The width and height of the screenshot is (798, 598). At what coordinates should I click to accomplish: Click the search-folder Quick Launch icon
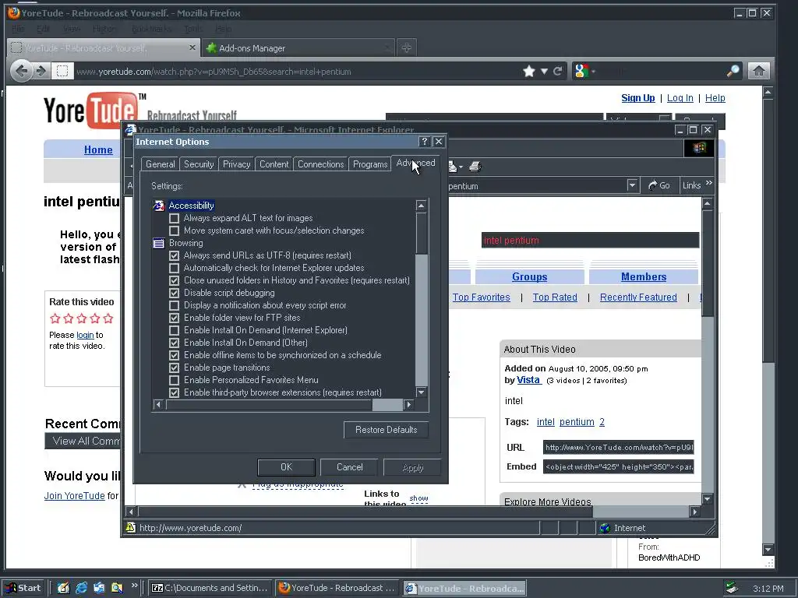[x=117, y=588]
